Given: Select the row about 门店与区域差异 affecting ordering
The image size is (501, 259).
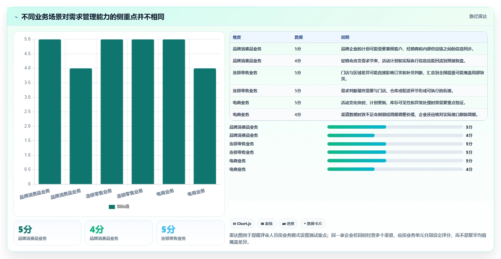Looking at the screenshot, I should (359, 76).
